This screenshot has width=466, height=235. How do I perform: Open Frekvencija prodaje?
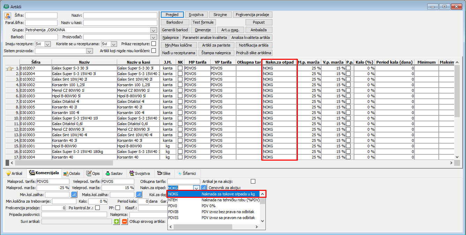pyautogui.click(x=253, y=15)
